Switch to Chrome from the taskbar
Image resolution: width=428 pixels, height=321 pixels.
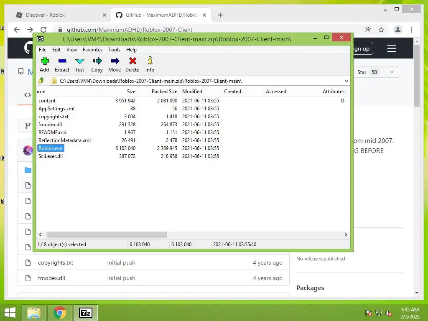pyautogui.click(x=60, y=313)
